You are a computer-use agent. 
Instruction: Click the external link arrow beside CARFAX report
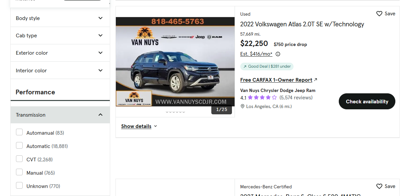[315, 80]
